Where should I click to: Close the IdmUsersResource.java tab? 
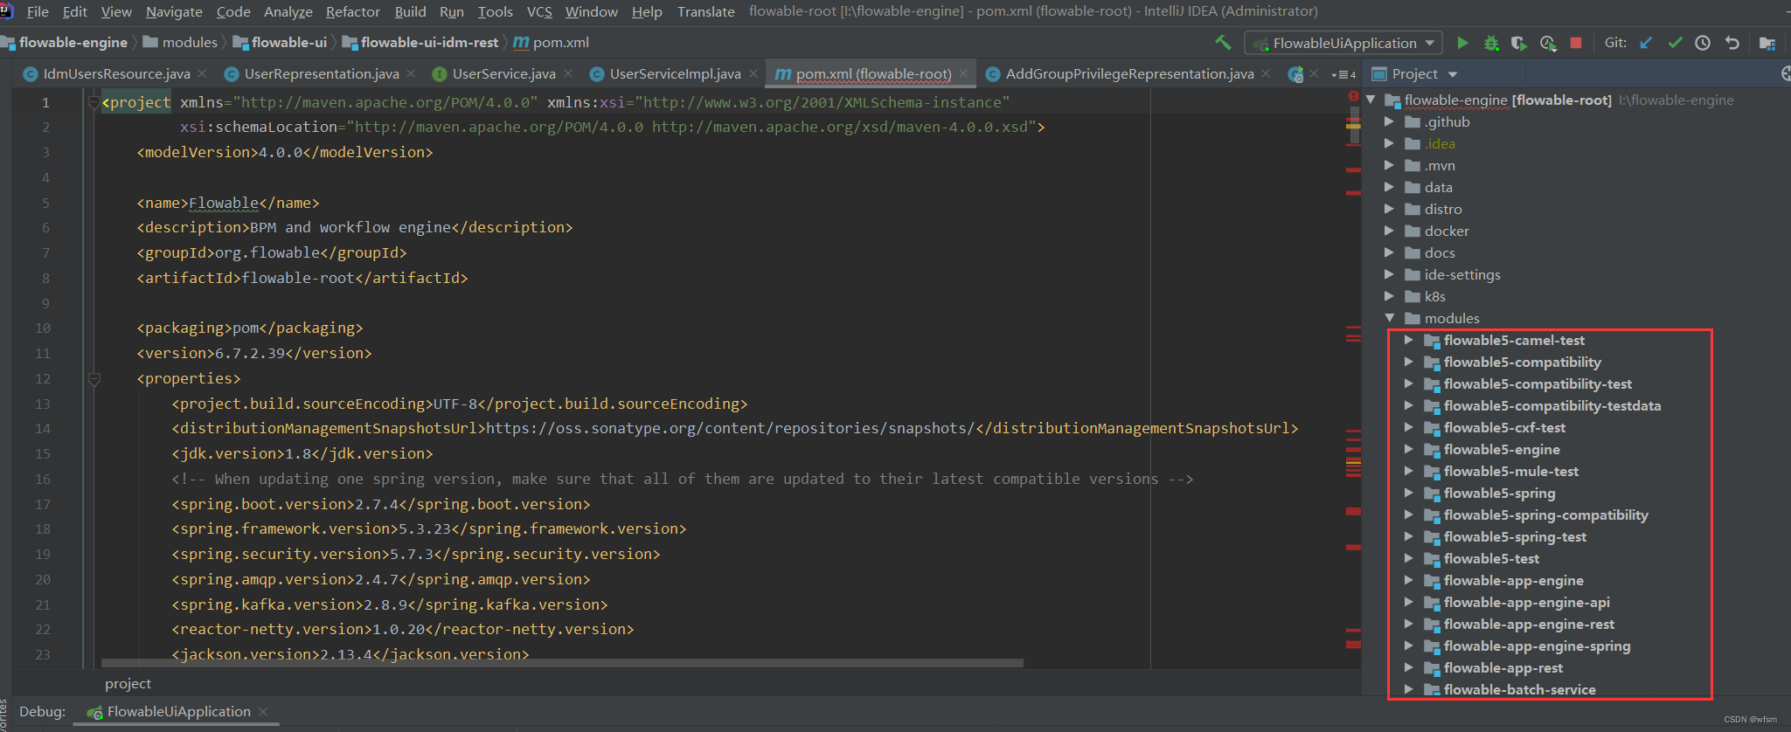(x=202, y=73)
